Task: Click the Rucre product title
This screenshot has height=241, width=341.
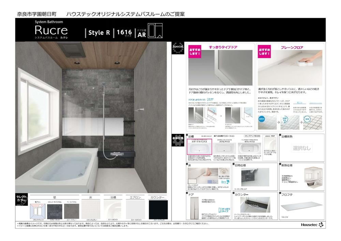Action: coord(51,30)
